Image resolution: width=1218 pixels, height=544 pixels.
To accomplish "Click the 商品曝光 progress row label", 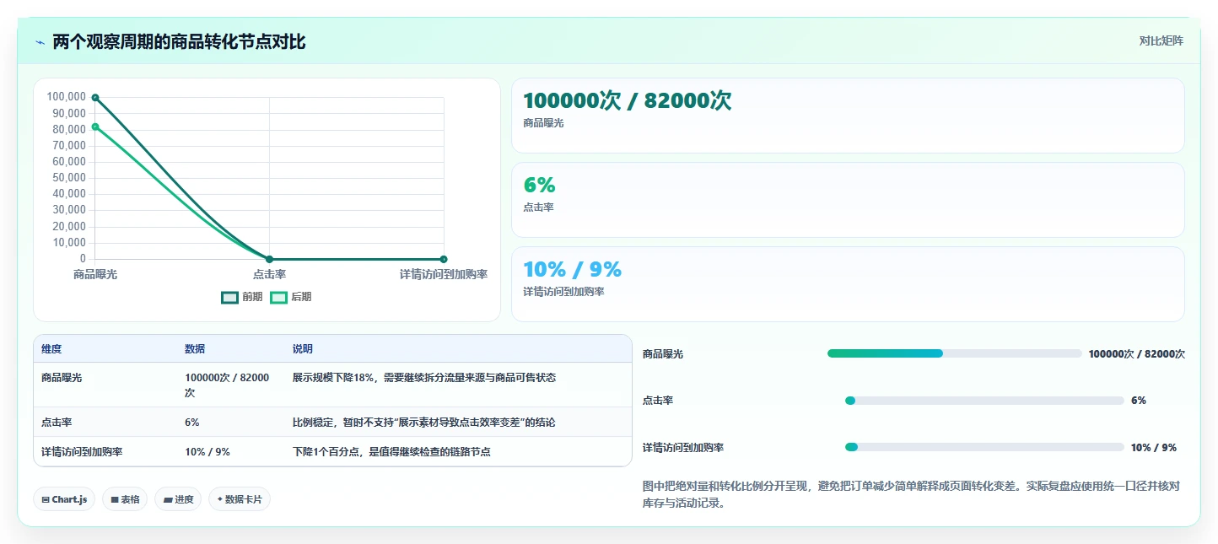I will [x=663, y=354].
